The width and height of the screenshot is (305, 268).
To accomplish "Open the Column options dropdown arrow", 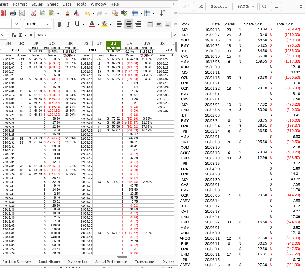I will 154,14.
